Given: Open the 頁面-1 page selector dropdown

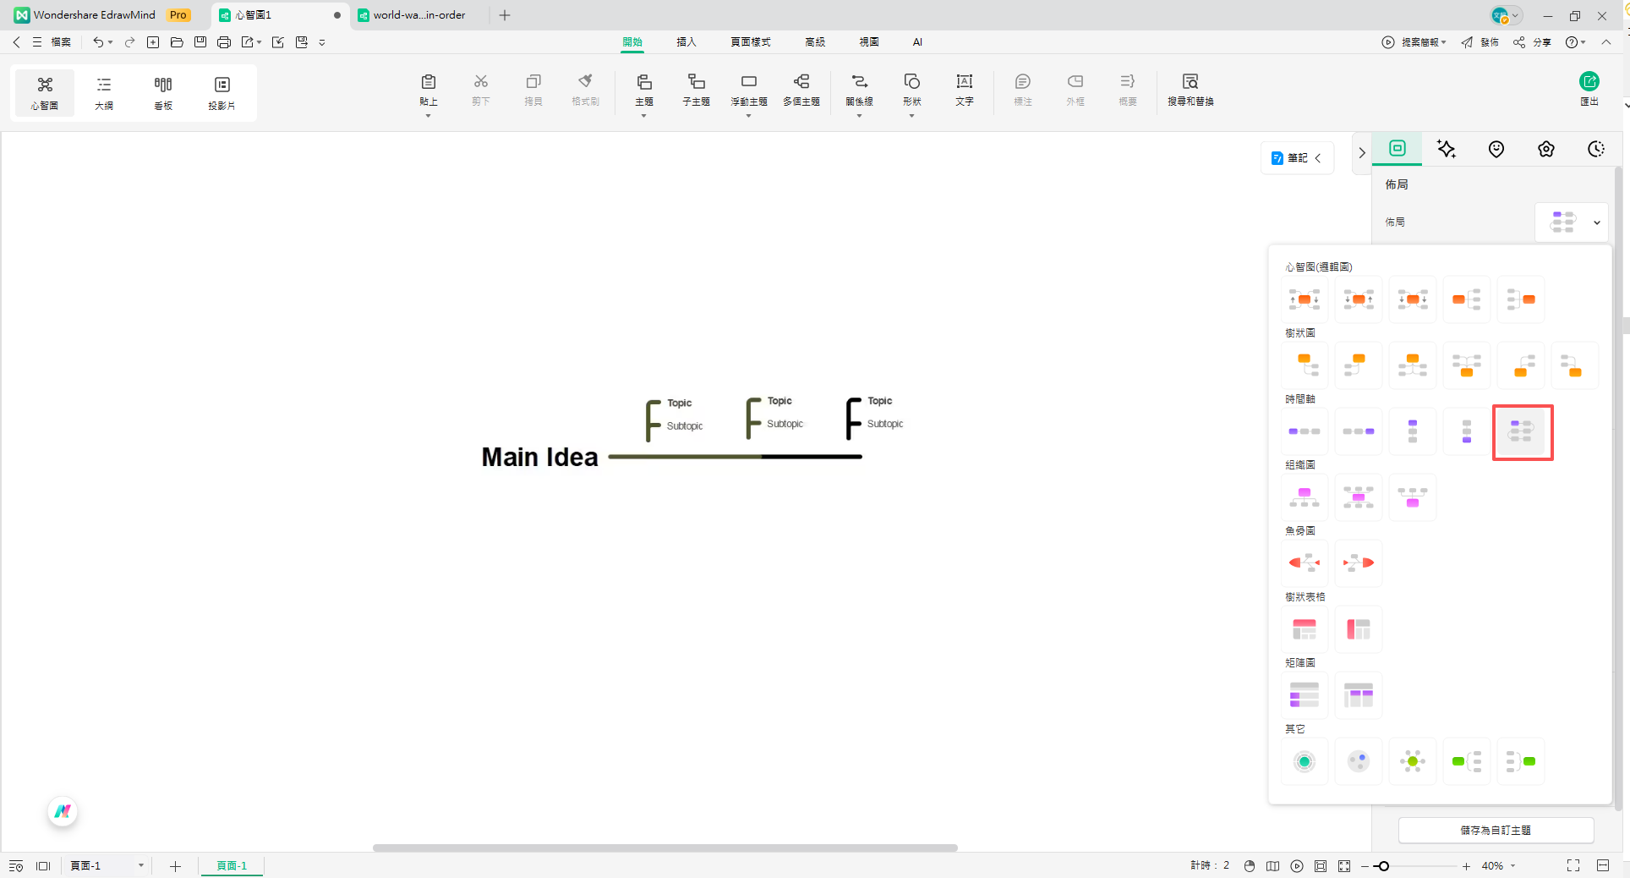Looking at the screenshot, I should point(140,866).
